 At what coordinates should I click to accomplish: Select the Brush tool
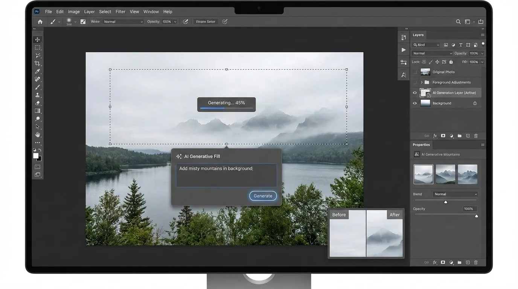pyautogui.click(x=38, y=87)
